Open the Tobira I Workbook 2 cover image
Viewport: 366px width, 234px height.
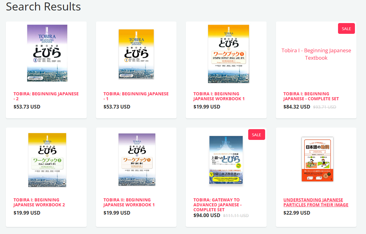tap(47, 160)
